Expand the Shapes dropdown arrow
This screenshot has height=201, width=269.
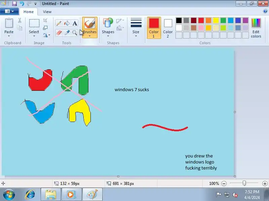(x=108, y=36)
